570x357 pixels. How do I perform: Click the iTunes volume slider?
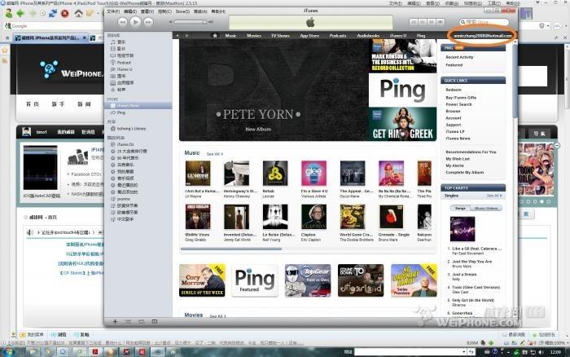click(190, 22)
